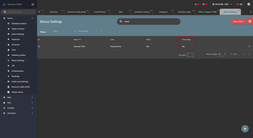
Task: Open the Value filter dropdown
Action: [64, 31]
